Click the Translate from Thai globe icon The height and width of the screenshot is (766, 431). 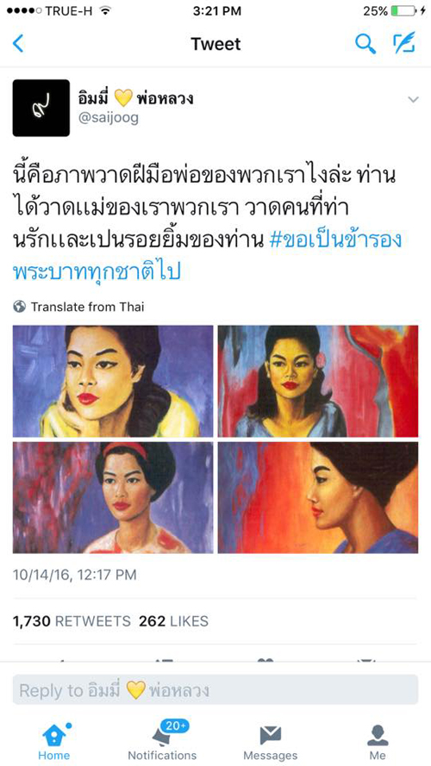click(x=20, y=307)
